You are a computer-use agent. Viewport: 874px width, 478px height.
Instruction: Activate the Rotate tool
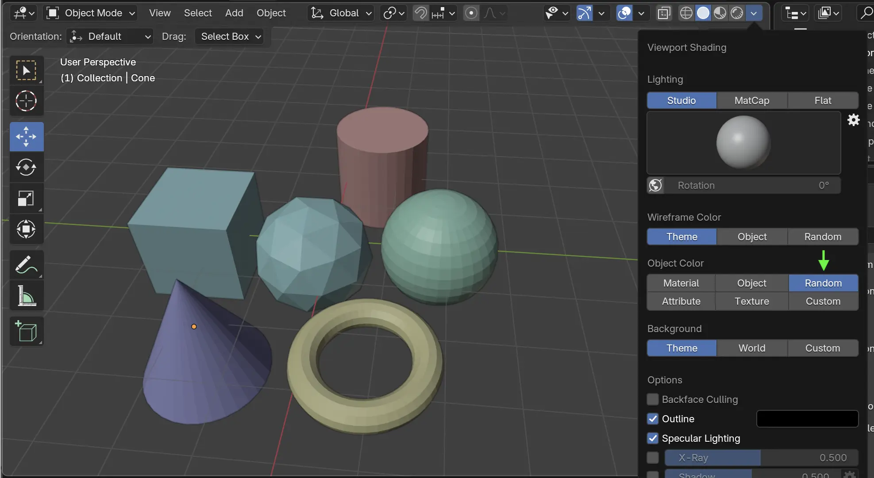click(x=26, y=167)
